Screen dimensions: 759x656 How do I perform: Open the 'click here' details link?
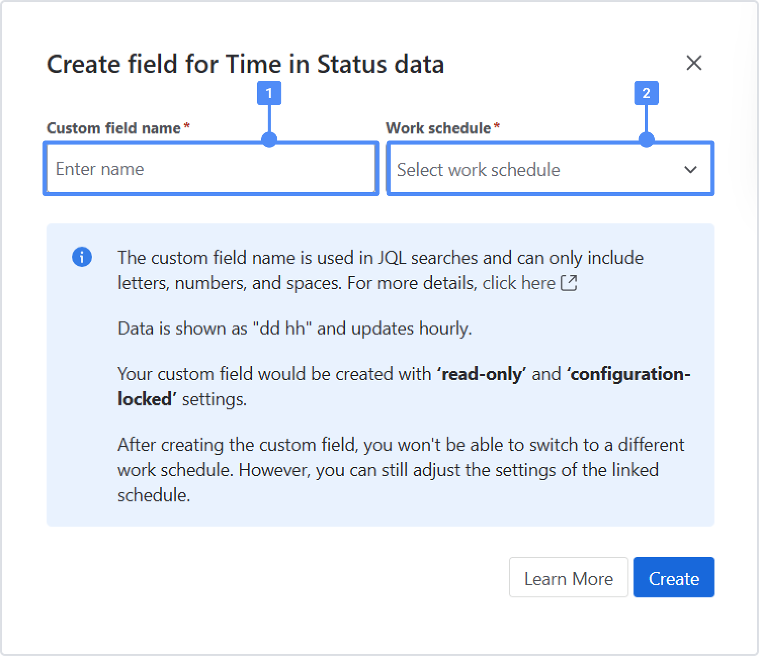point(519,283)
